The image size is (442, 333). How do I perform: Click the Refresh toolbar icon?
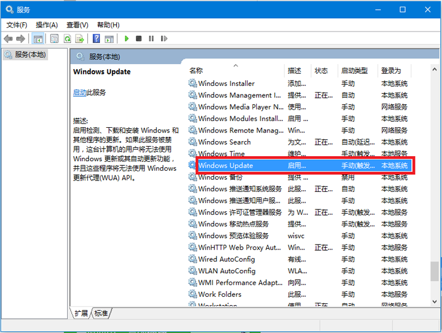click(67, 38)
